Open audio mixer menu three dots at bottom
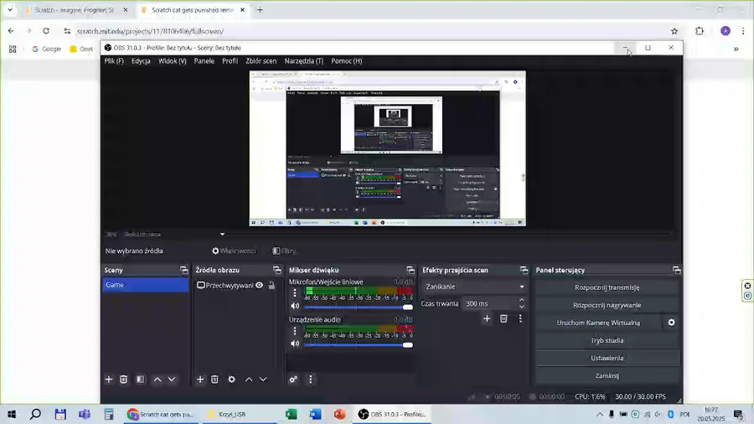 [x=311, y=380]
